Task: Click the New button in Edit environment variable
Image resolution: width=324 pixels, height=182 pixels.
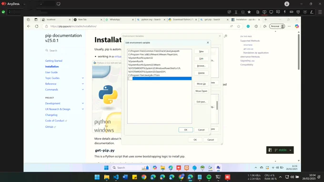Action: click(201, 51)
